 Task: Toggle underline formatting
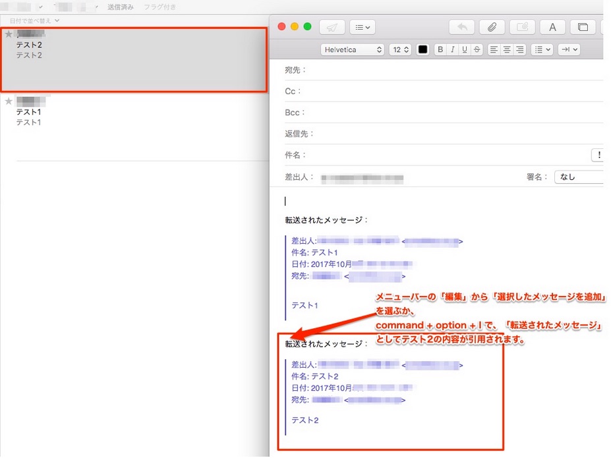click(463, 49)
